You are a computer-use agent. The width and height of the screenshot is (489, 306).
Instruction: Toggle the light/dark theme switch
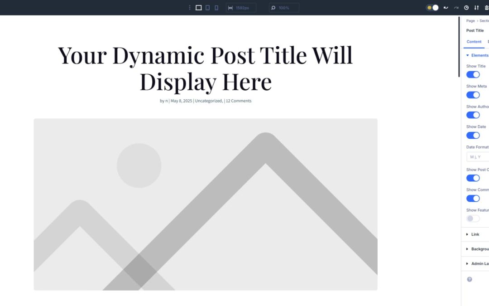tap(432, 8)
